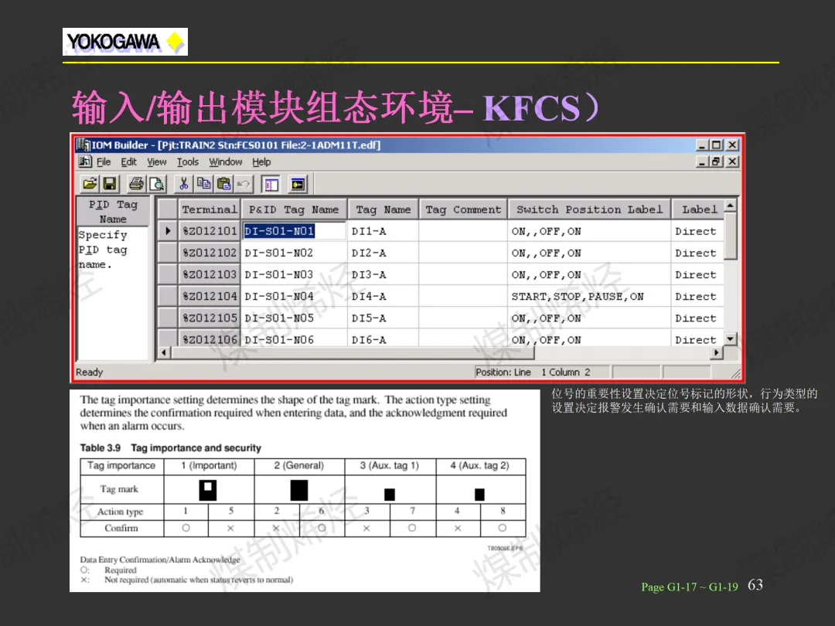Click terminal cell %Z012105
The height and width of the screenshot is (626, 835).
pos(210,318)
